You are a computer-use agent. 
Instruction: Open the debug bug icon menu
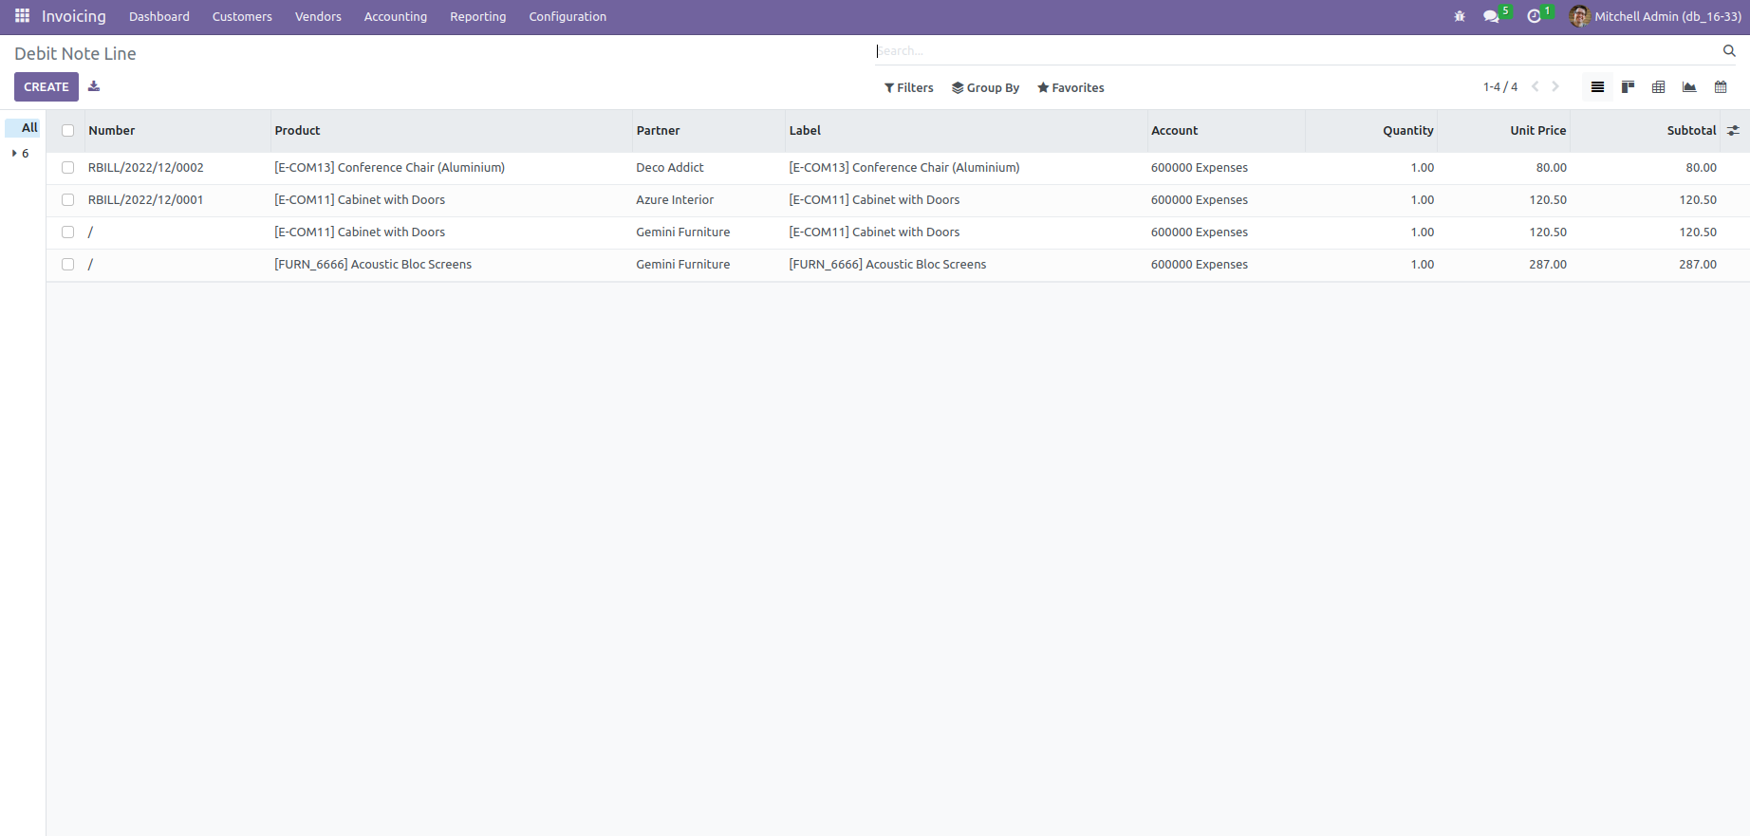(x=1460, y=16)
